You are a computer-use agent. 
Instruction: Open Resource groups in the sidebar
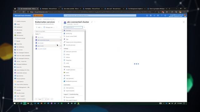coord(21,38)
